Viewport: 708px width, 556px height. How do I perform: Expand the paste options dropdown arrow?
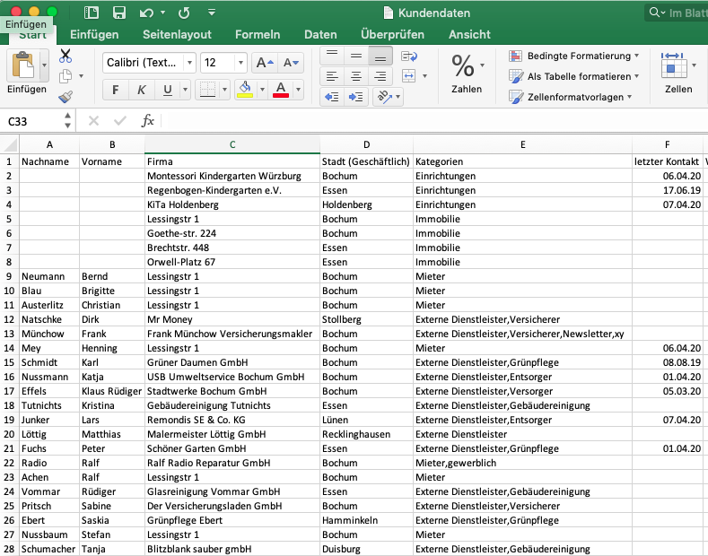pyautogui.click(x=44, y=65)
